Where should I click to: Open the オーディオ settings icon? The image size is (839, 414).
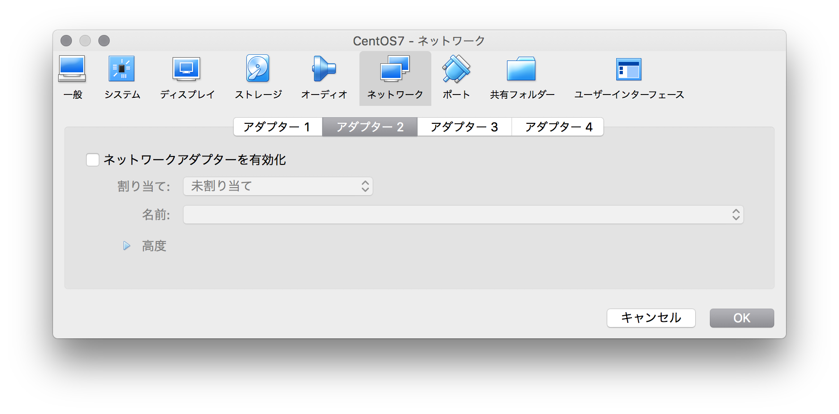[324, 78]
